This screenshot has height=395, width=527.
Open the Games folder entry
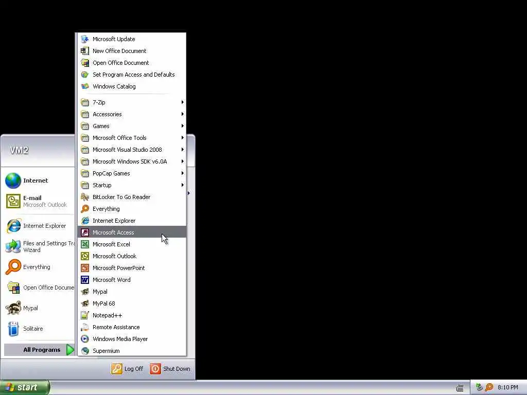tap(132, 126)
